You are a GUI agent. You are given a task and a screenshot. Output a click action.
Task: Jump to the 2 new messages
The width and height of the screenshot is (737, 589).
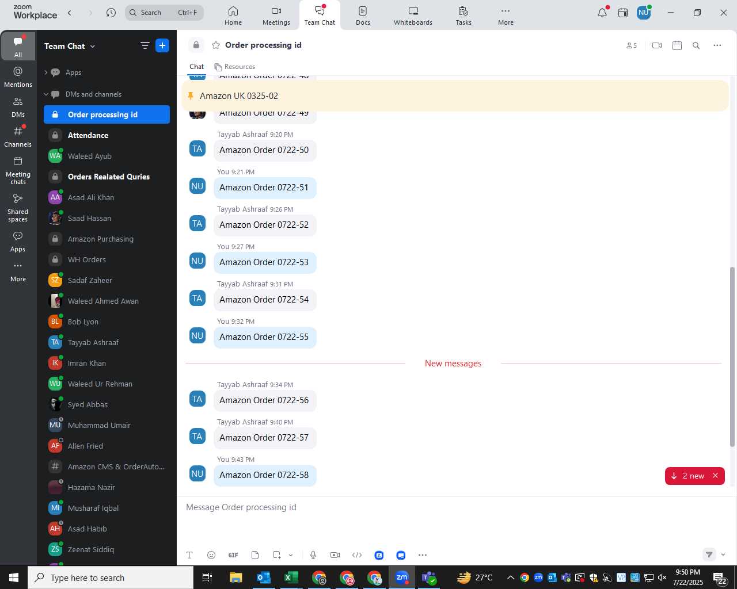tap(689, 476)
